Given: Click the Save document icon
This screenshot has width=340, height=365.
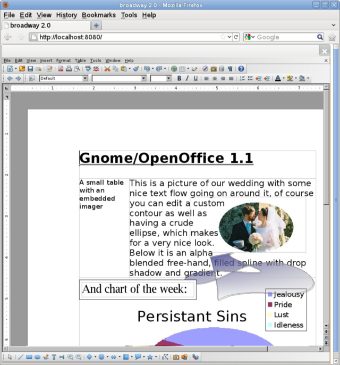Looking at the screenshot, I should click(x=30, y=69).
